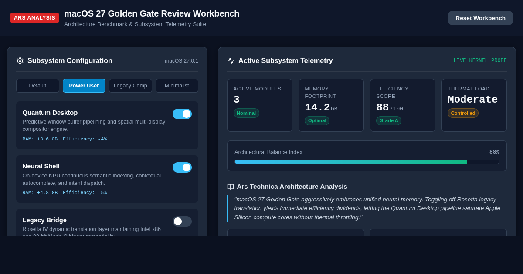Click the 88% balance index value
This screenshot has width=523, height=274.
(x=494, y=152)
